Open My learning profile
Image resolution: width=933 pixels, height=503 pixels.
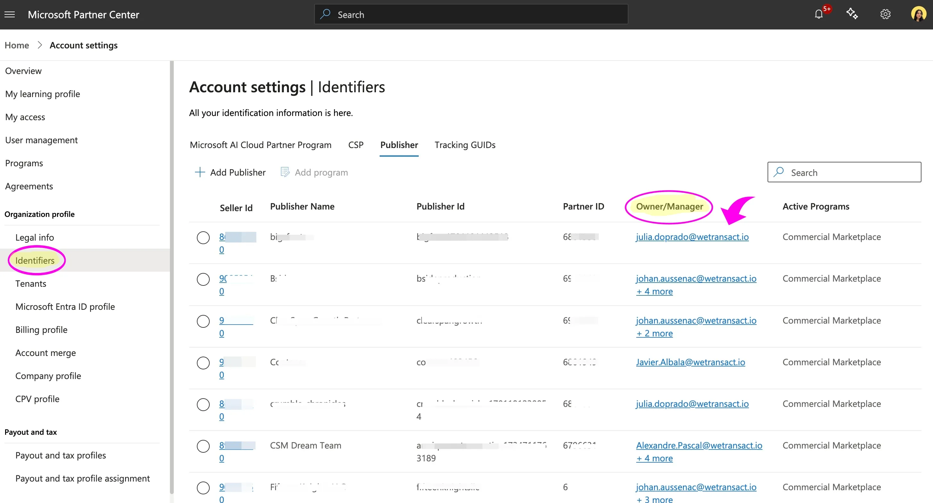42,94
